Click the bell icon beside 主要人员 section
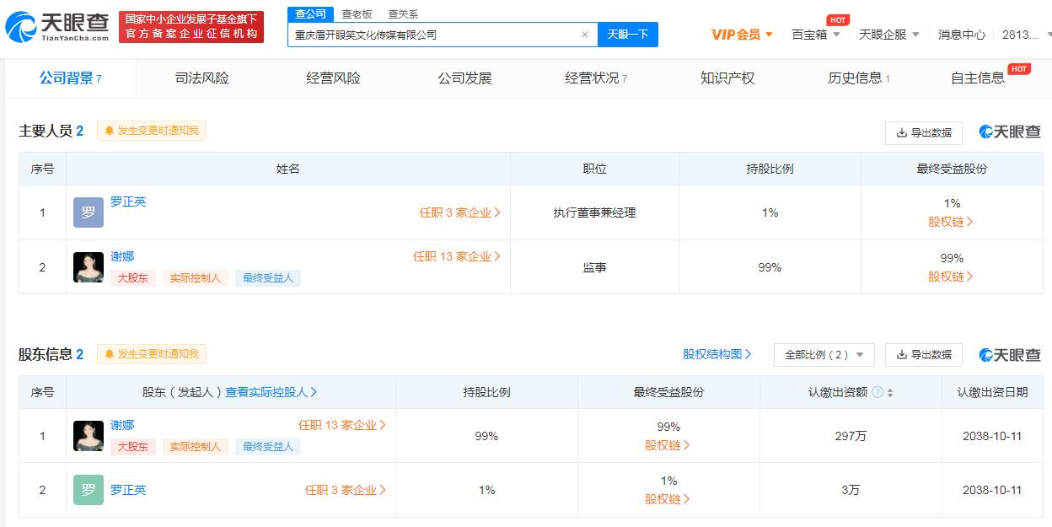 tap(109, 131)
